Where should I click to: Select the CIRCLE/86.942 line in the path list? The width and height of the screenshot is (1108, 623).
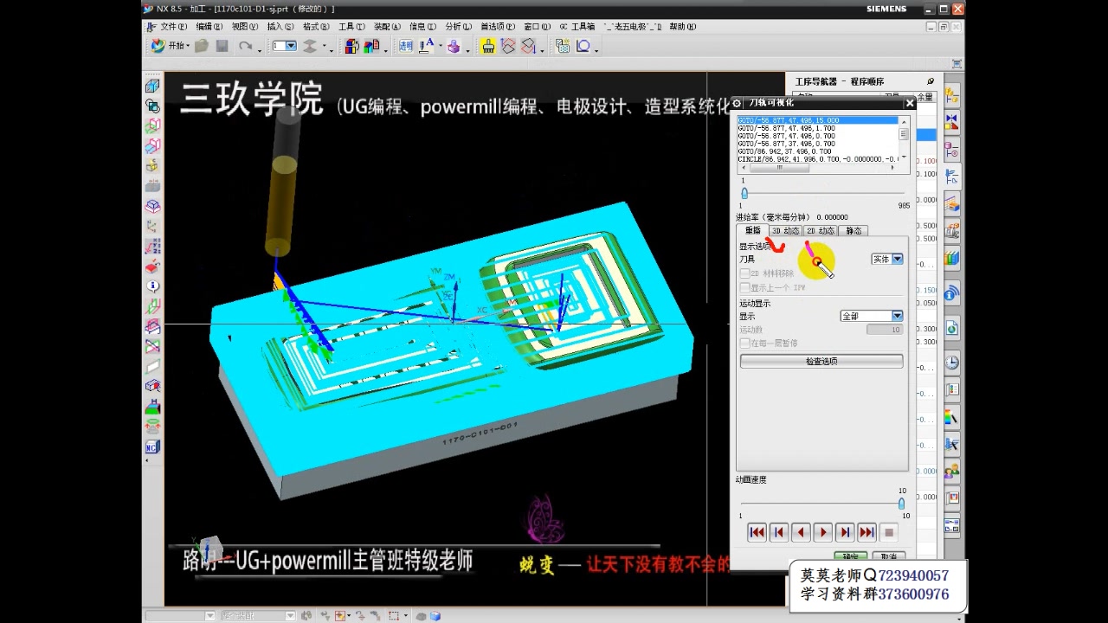[x=817, y=159]
